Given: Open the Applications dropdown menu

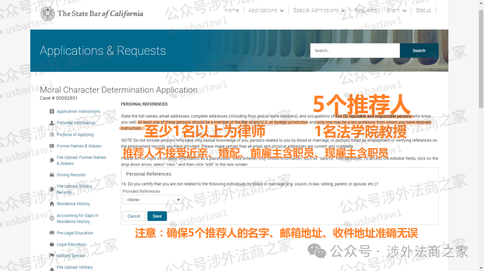Looking at the screenshot, I should tap(266, 10).
